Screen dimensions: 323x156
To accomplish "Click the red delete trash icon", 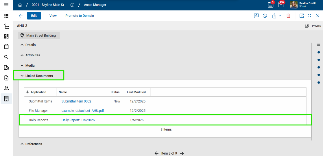I will (x=288, y=16).
